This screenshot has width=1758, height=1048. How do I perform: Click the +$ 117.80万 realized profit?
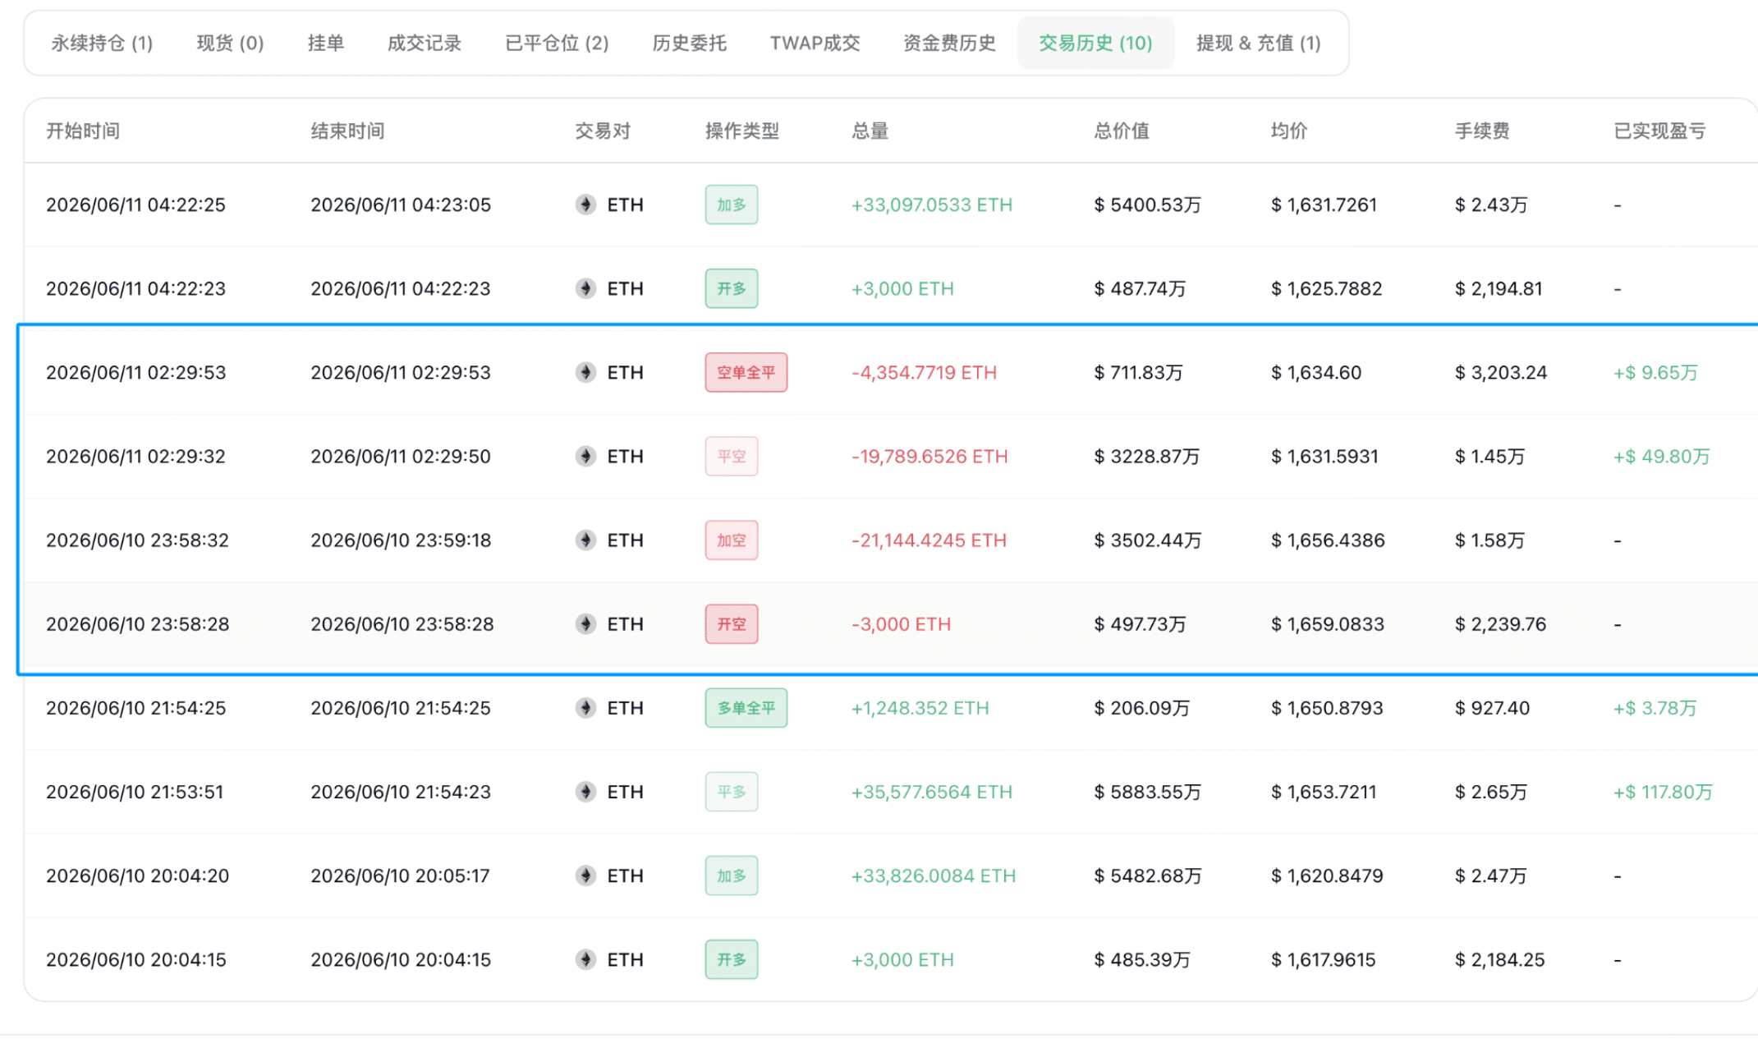click(x=1663, y=791)
